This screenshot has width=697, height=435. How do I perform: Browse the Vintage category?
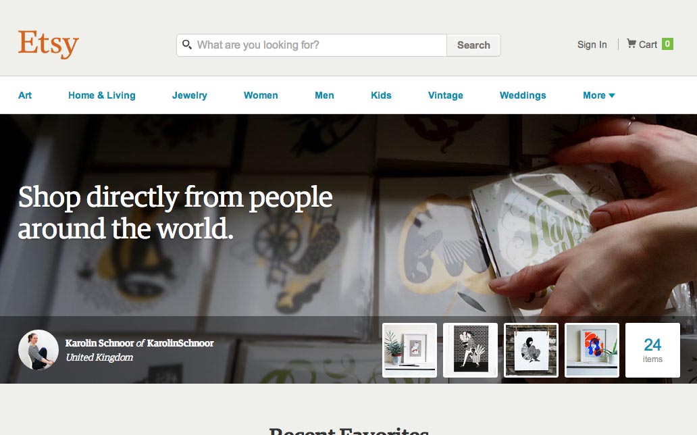coord(445,95)
